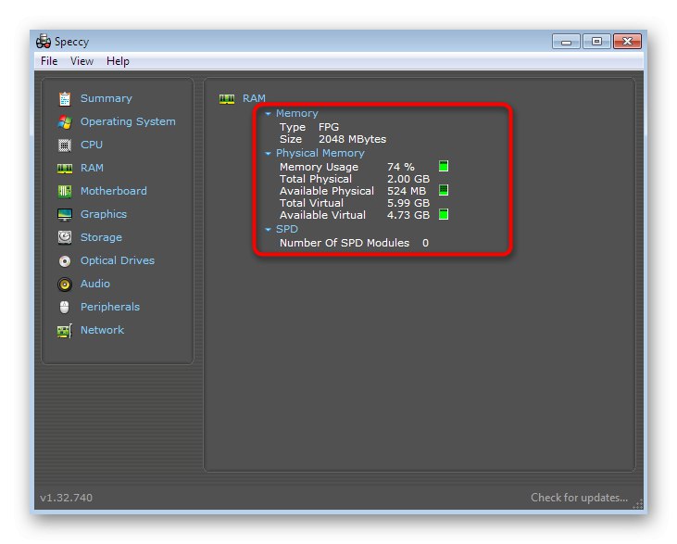The height and width of the screenshot is (544, 677).
Task: Click the Motherboard icon
Action: [65, 191]
